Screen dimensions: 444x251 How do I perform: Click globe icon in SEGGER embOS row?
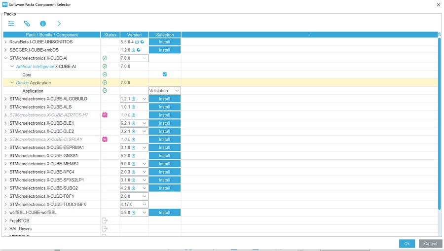139,50
